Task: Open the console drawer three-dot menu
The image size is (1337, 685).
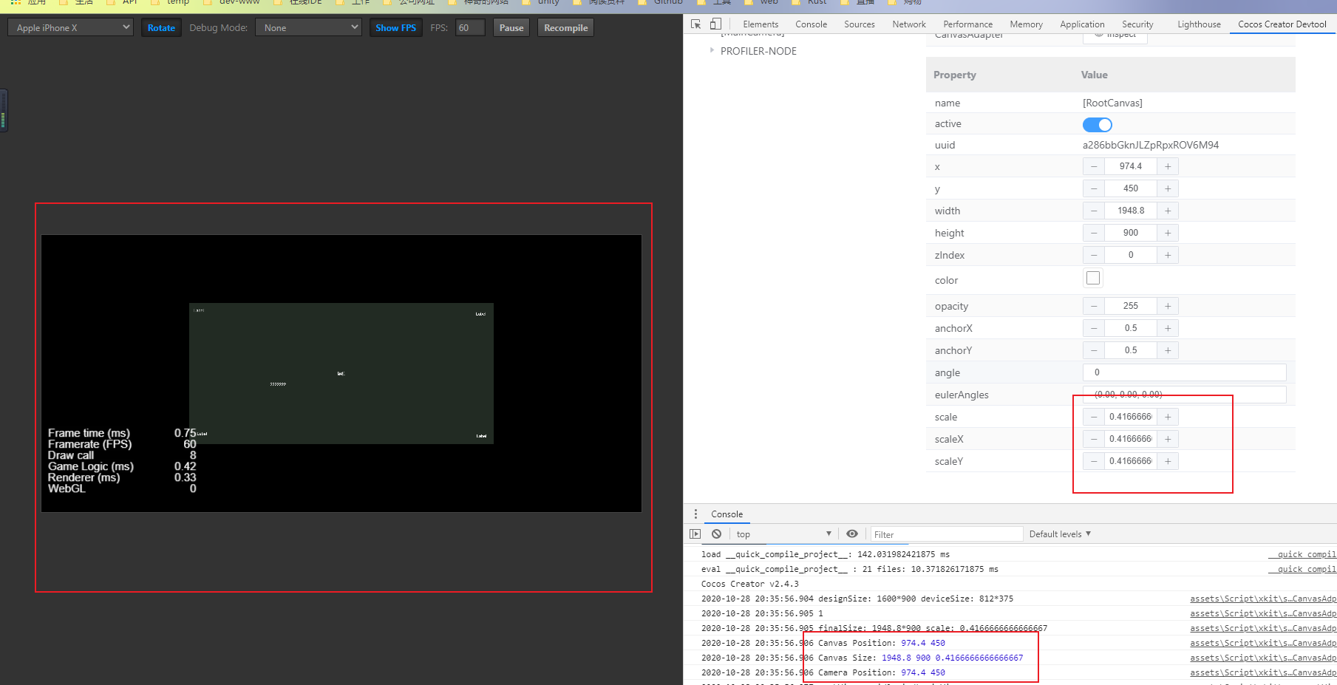Action: pos(695,514)
